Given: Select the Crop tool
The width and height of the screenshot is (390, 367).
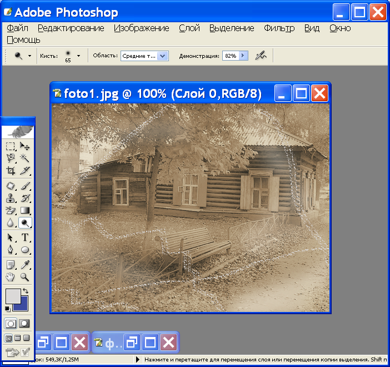Looking at the screenshot, I should (10, 171).
